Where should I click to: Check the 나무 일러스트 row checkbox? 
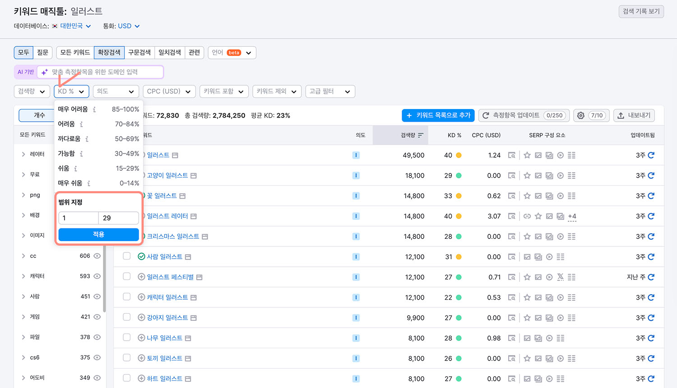[x=127, y=337]
